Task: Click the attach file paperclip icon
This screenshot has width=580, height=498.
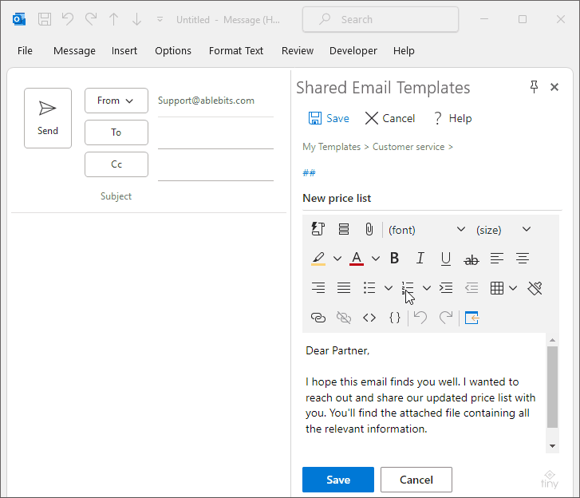Action: coord(369,230)
